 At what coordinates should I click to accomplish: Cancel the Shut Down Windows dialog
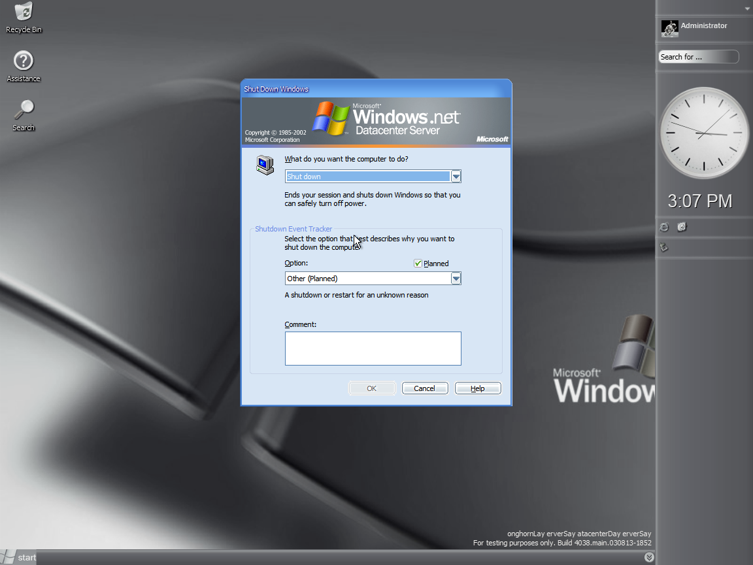[424, 388]
